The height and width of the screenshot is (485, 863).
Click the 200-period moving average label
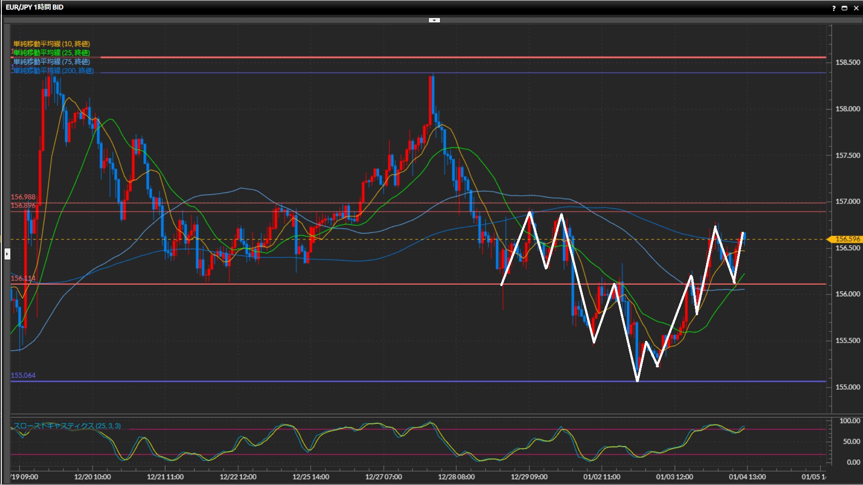[53, 71]
